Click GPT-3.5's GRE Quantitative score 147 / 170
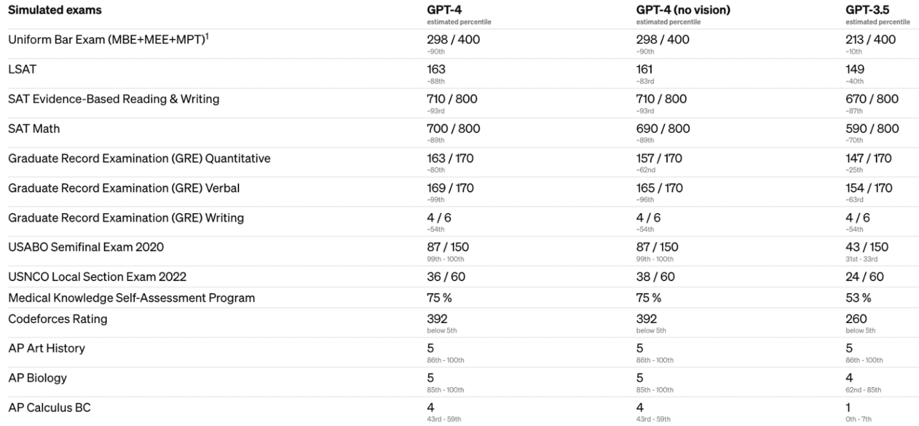 [868, 159]
